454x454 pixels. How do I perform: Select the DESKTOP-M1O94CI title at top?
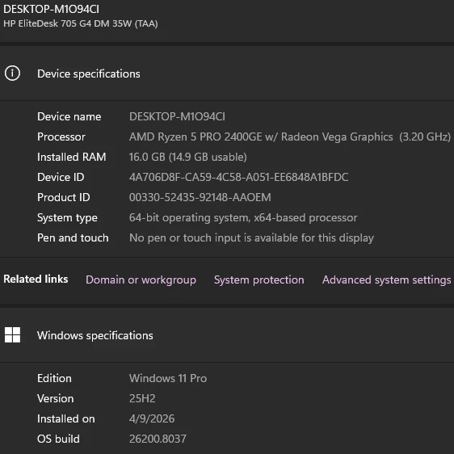51,9
